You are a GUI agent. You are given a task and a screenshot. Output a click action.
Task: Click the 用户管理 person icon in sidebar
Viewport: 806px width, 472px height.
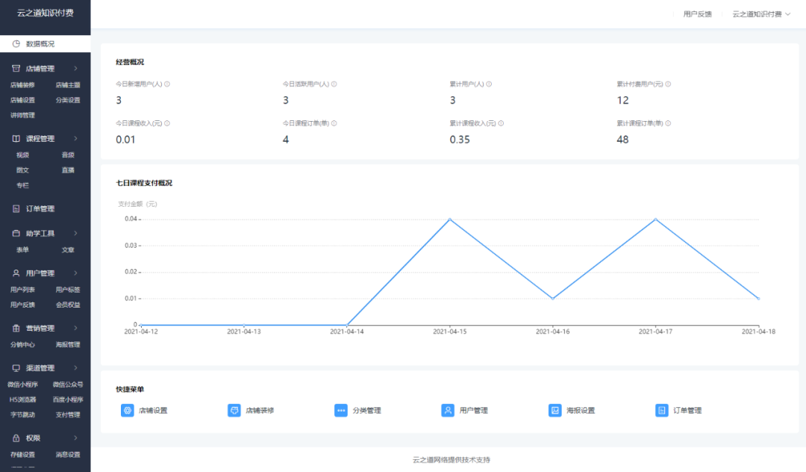point(16,273)
